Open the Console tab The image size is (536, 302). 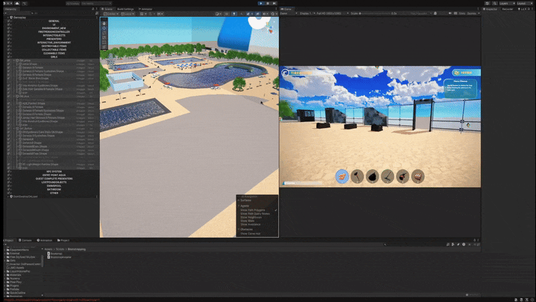25,240
